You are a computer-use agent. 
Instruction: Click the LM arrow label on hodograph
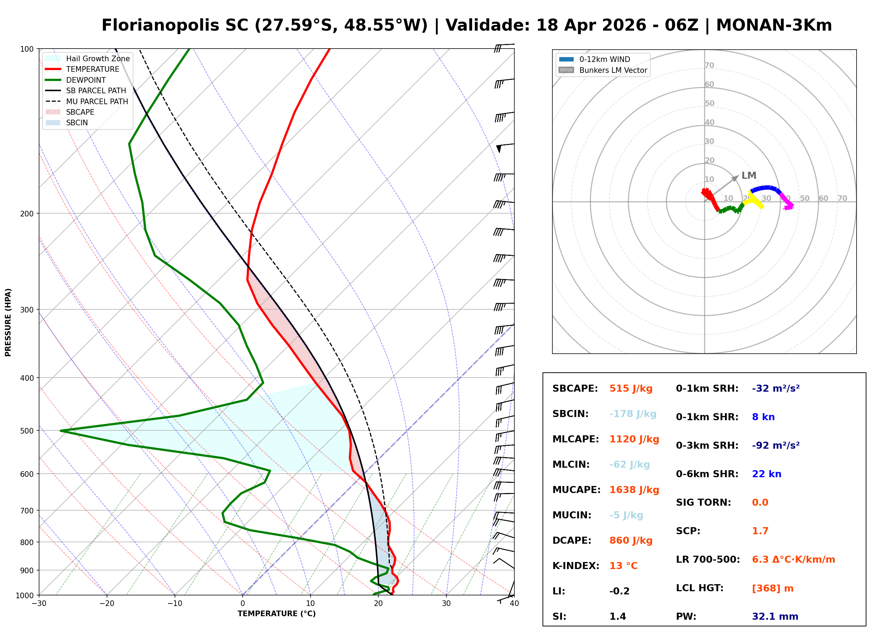748,175
